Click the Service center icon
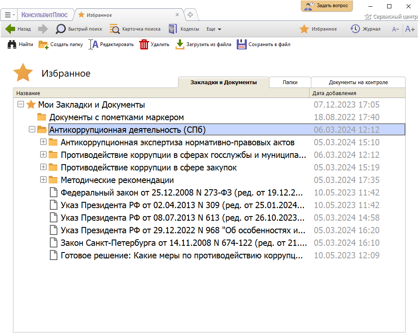Screen dimensions: 419x335 click(368, 17)
